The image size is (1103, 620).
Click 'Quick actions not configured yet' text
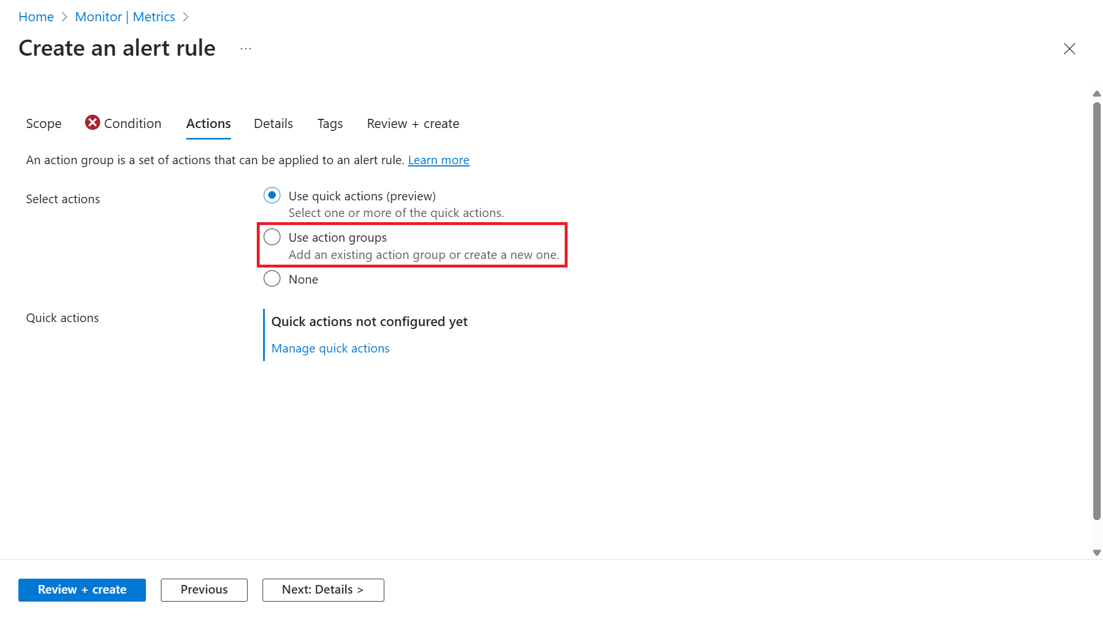coord(369,321)
